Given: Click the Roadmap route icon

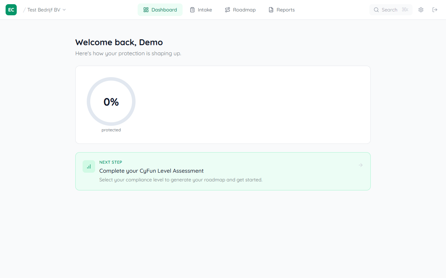Looking at the screenshot, I should pos(227,9).
